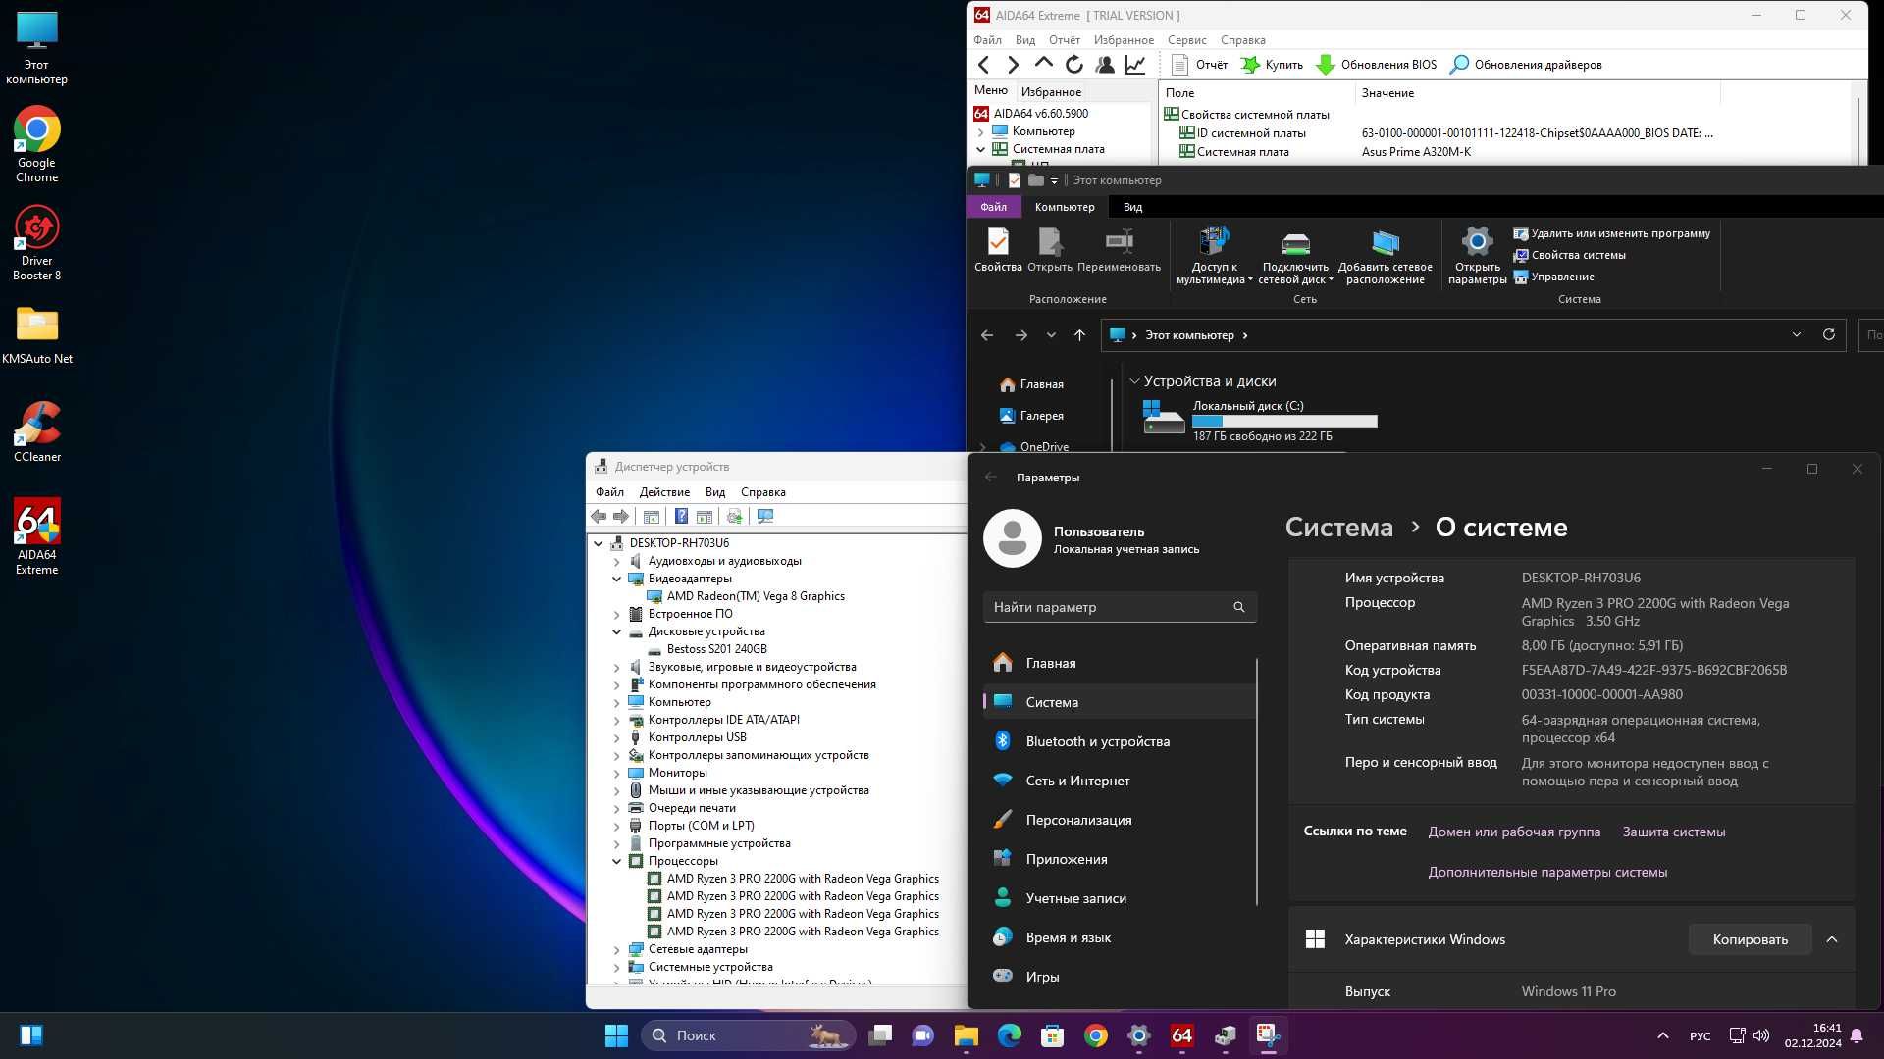Expand Сетевые адаптеры in Device Manager

[x=616, y=949]
